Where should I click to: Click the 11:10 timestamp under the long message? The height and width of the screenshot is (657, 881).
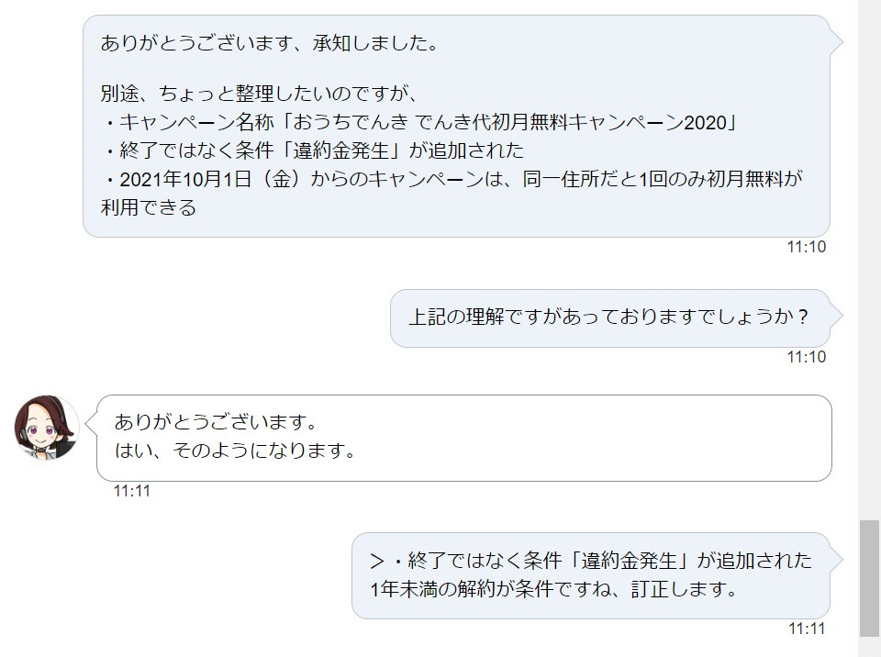(x=807, y=247)
